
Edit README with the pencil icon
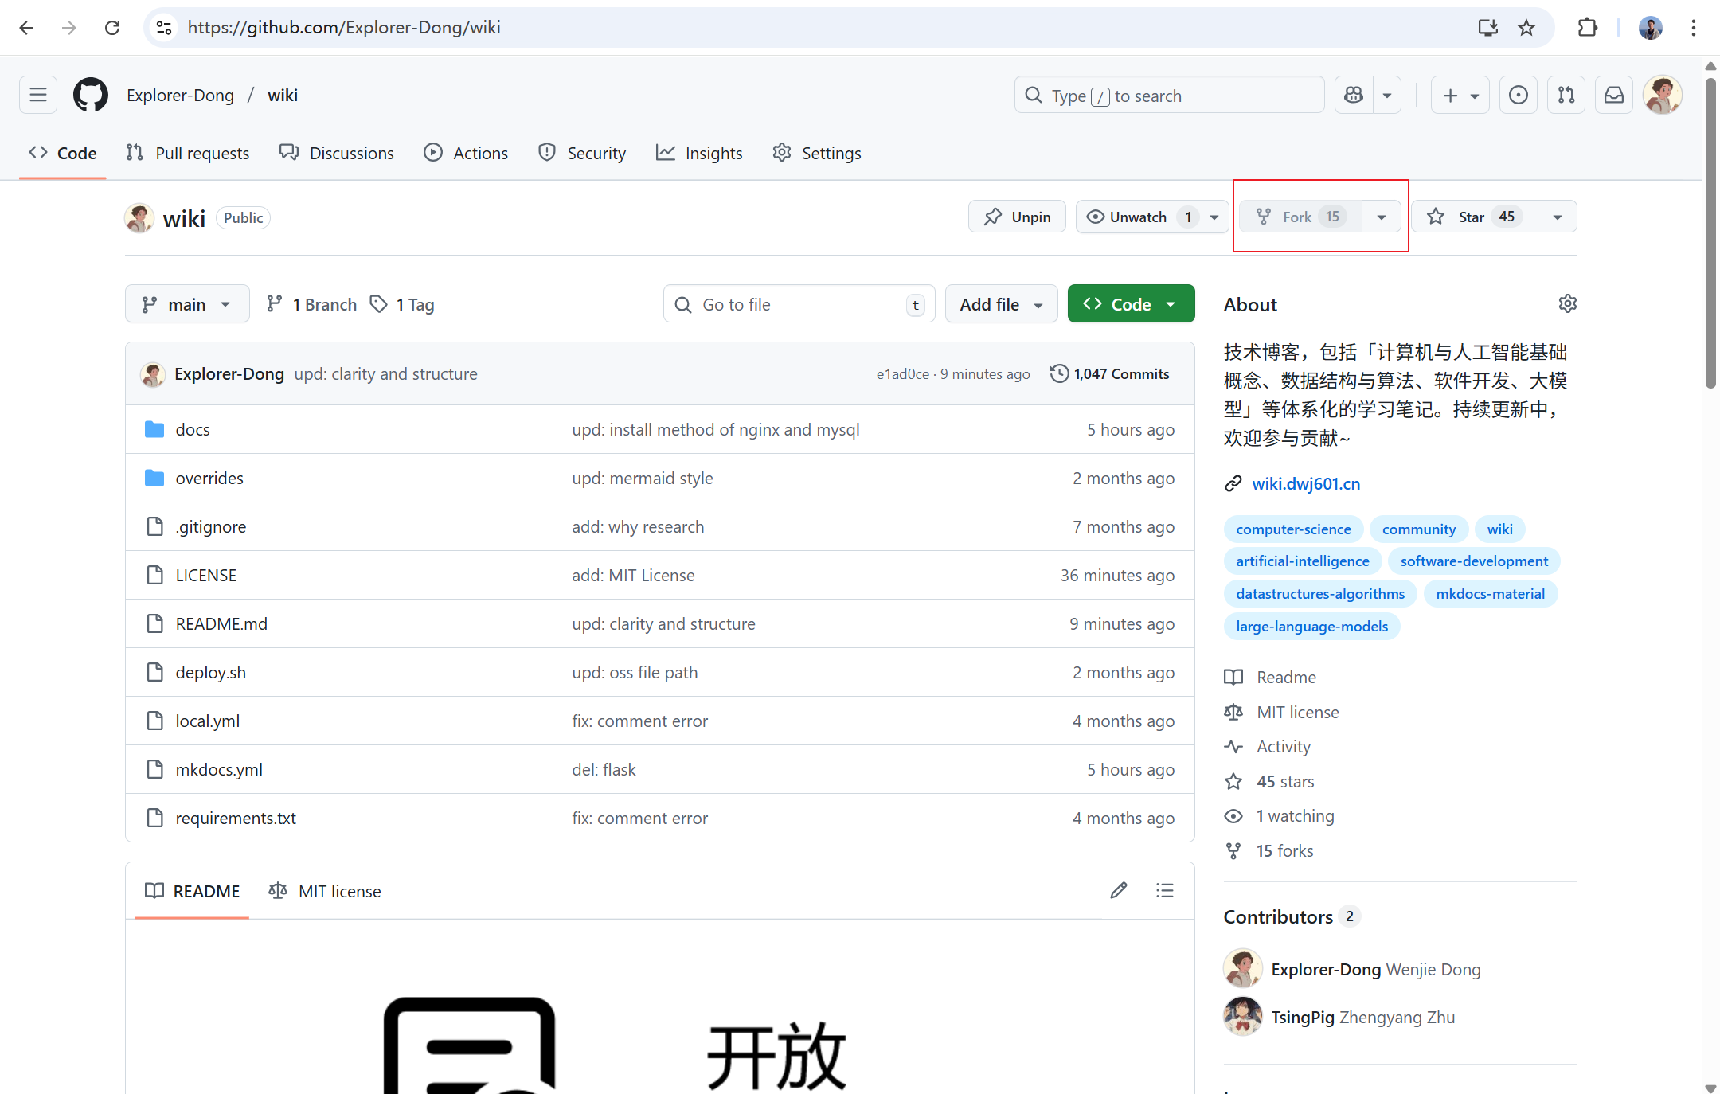(x=1119, y=890)
